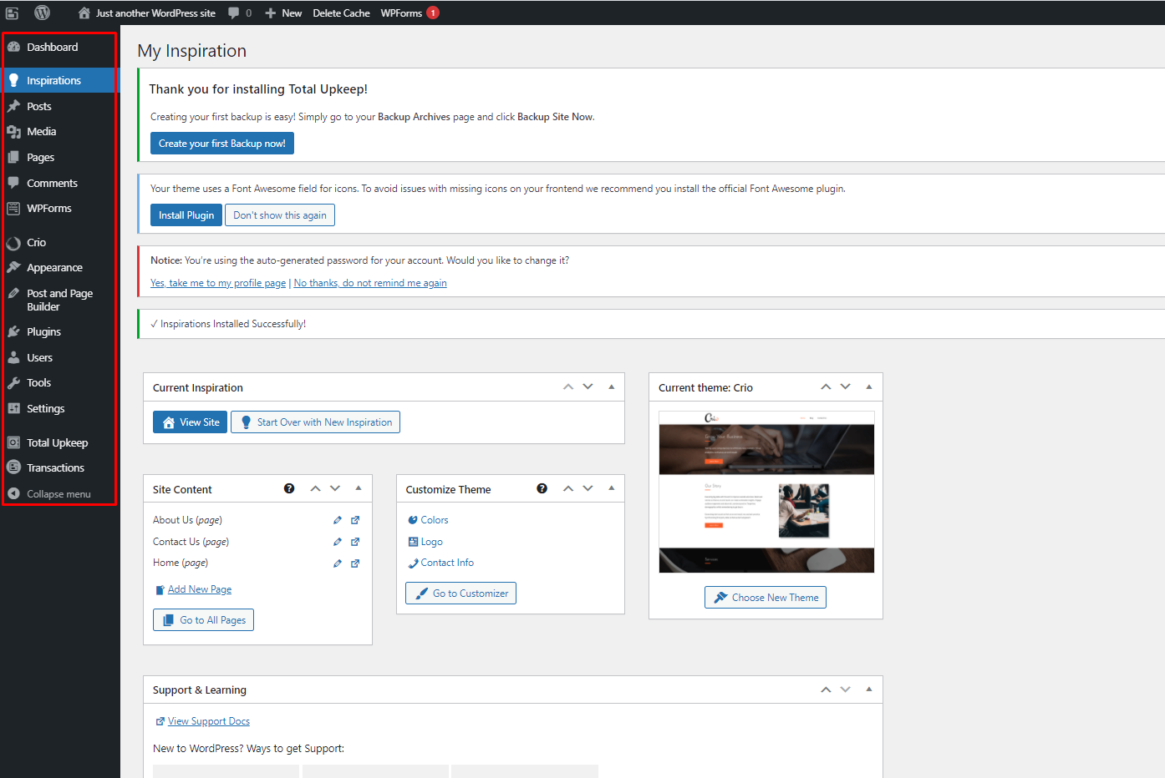Image resolution: width=1165 pixels, height=778 pixels.
Task: Move Customize Theme panel down
Action: coord(588,488)
